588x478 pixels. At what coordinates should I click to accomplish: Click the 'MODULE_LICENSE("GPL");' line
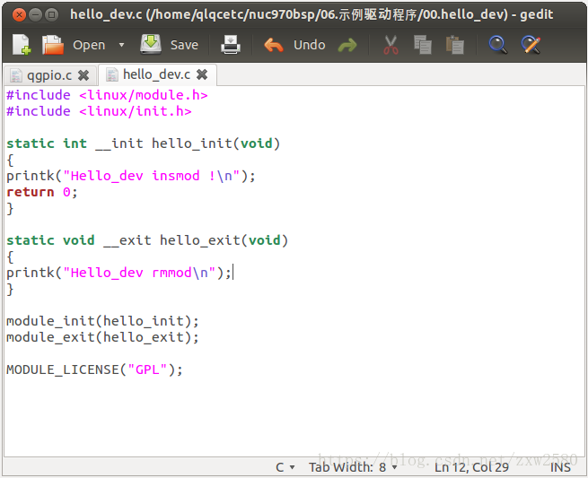coord(94,369)
